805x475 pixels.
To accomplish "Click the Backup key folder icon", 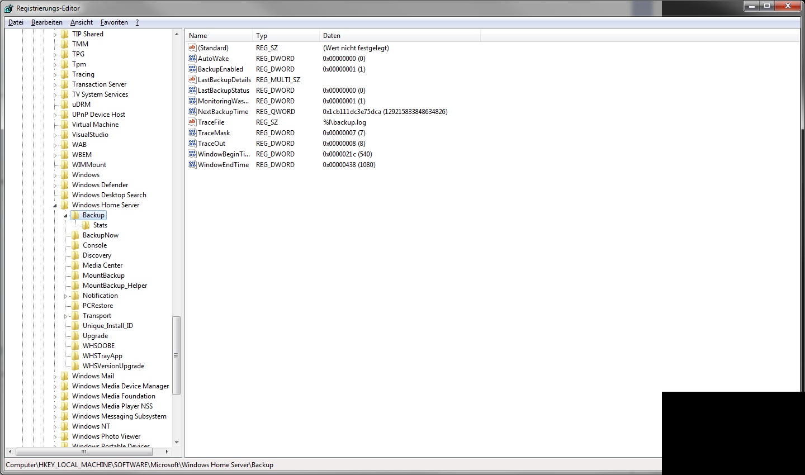I will coord(75,215).
